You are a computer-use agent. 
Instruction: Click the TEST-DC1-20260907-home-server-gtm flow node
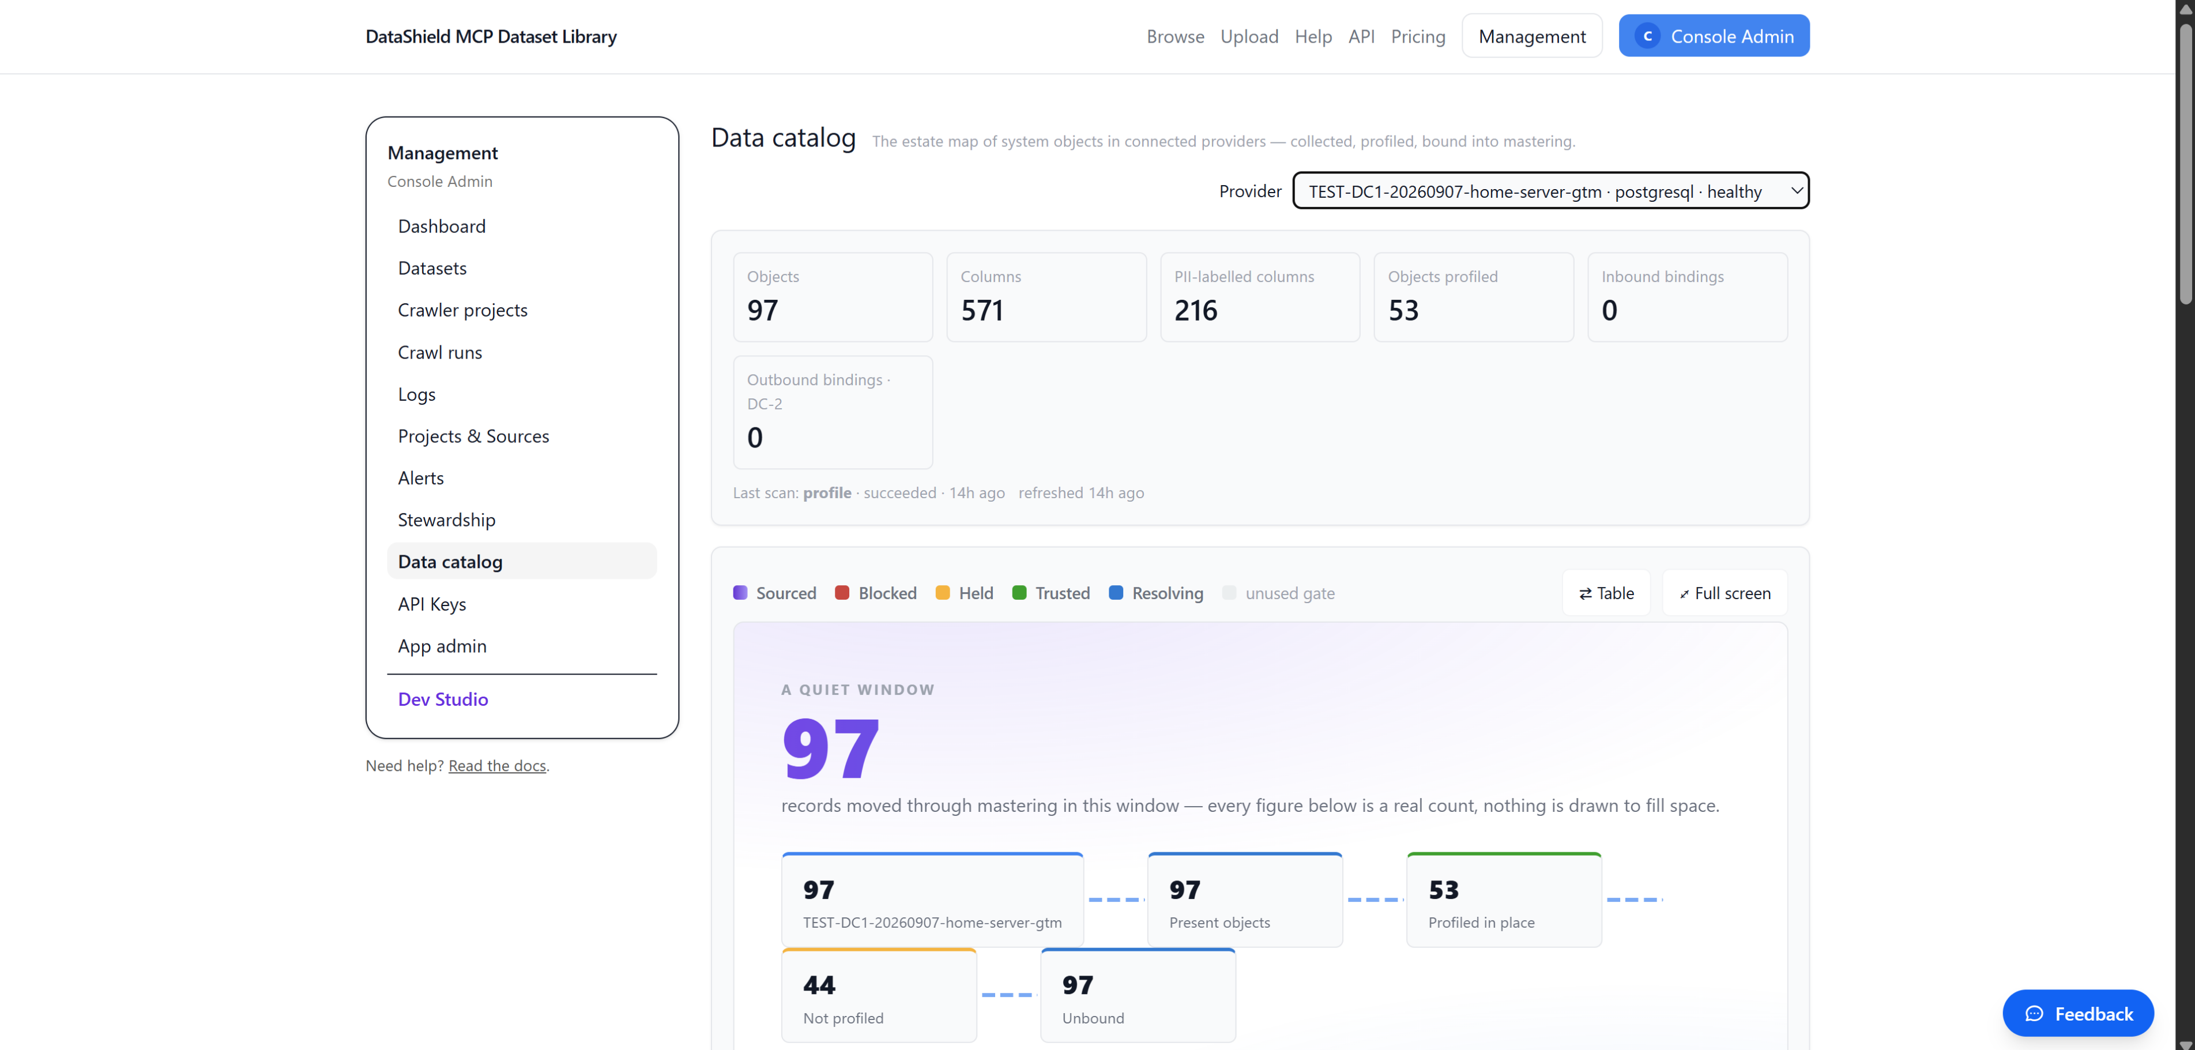tap(932, 899)
